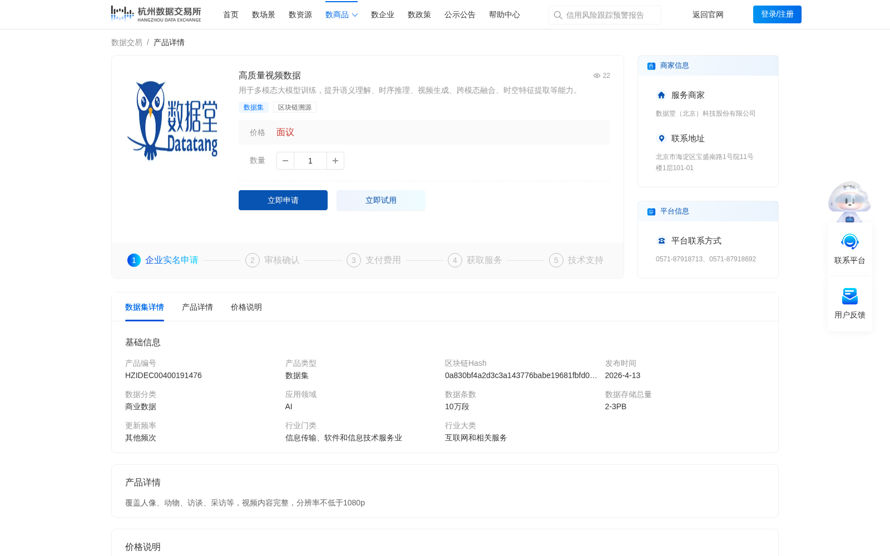Switch to 价格说明 tab

(246, 307)
